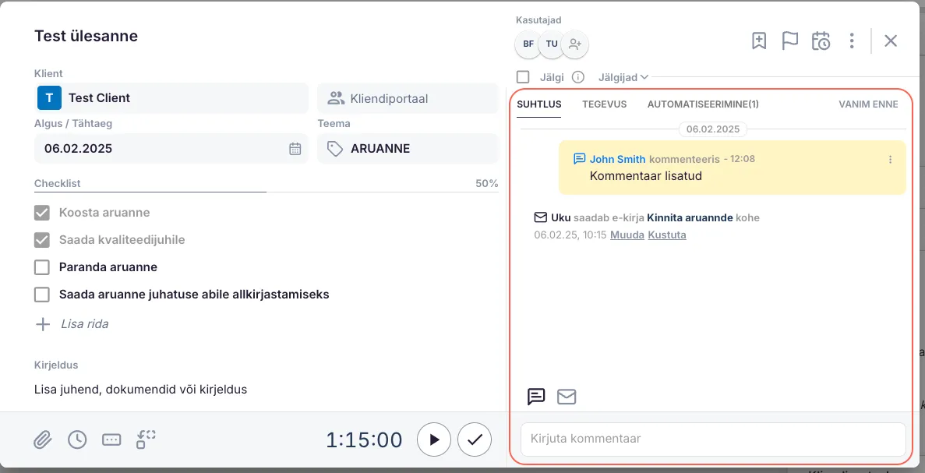Image resolution: width=925 pixels, height=473 pixels.
Task: Uncheck the Koosta aruanne checklist item
Action: [x=42, y=213]
